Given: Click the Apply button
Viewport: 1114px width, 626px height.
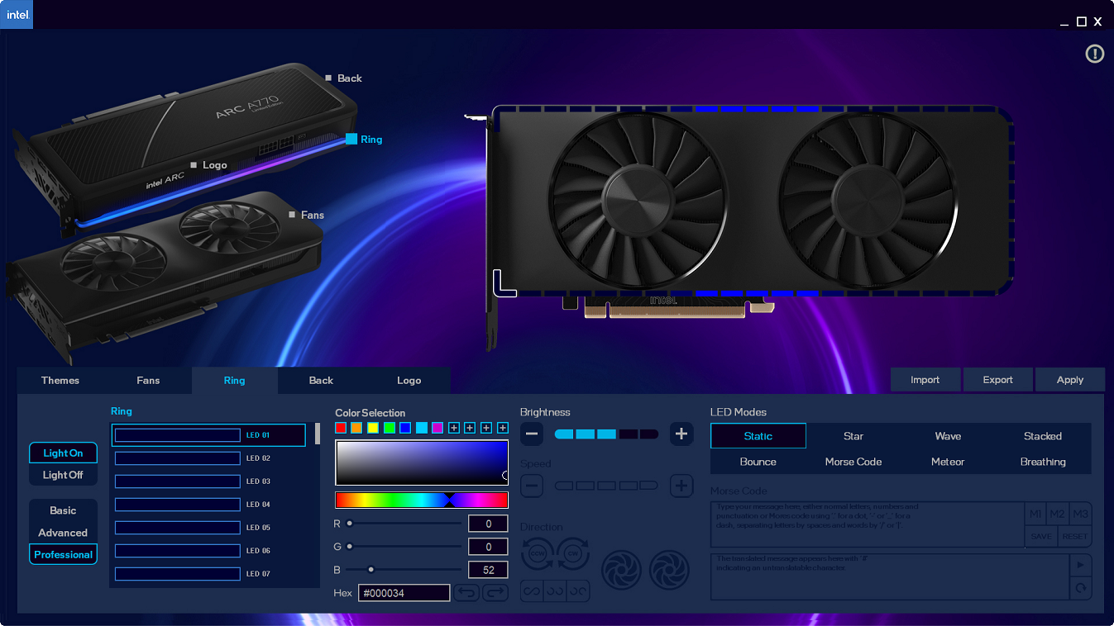Looking at the screenshot, I should point(1070,380).
